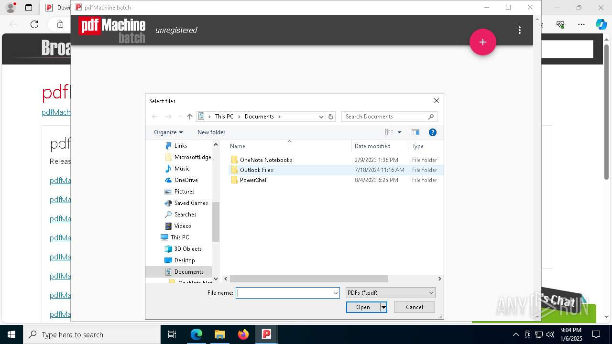Open the notification center
Screen dimensions: 612x344
click(596, 334)
